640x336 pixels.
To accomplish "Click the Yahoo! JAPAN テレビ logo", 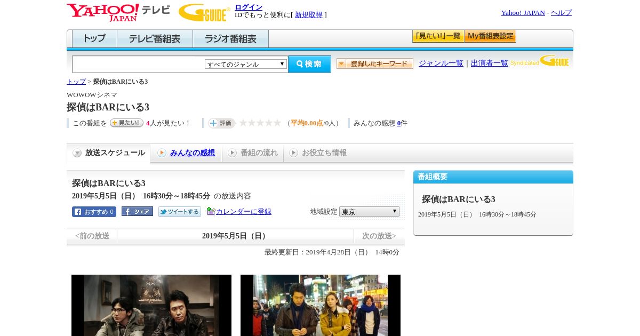I will 118,12.
